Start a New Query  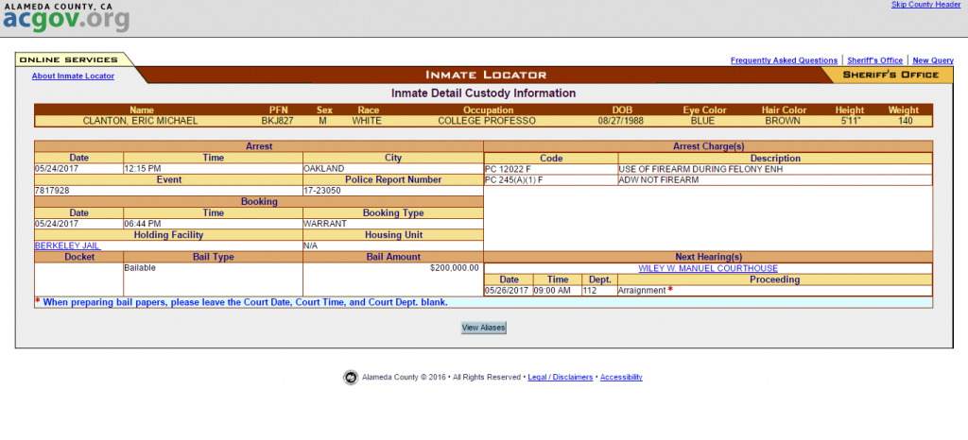[x=932, y=60]
